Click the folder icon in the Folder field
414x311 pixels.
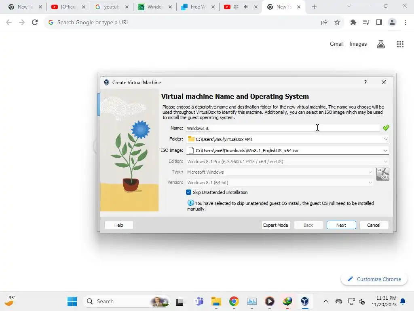pyautogui.click(x=191, y=139)
